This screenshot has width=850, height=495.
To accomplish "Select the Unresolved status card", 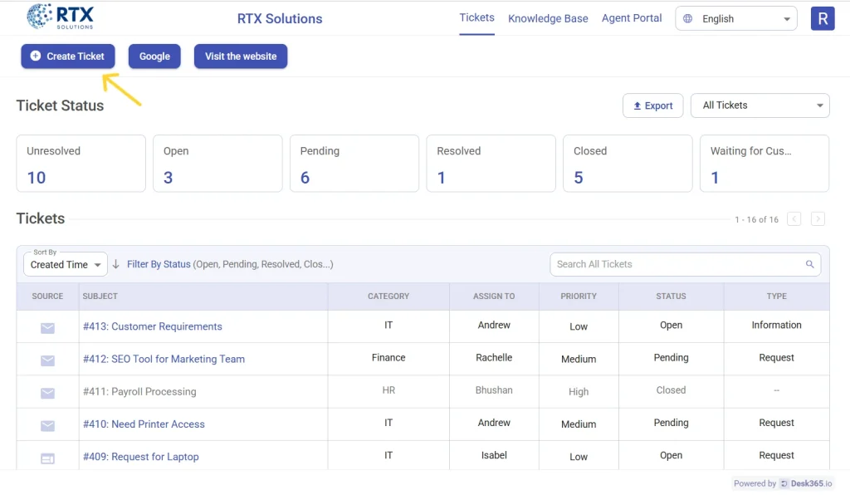I will click(81, 164).
